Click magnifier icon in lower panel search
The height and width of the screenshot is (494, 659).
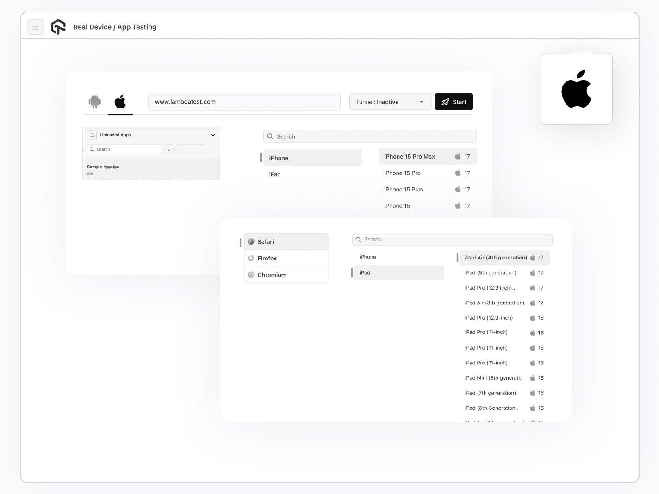point(358,240)
